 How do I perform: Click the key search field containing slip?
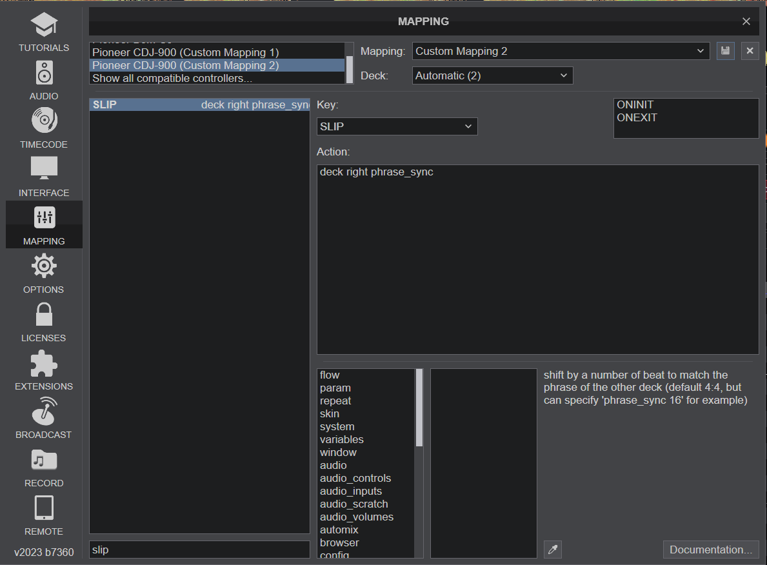tap(199, 550)
